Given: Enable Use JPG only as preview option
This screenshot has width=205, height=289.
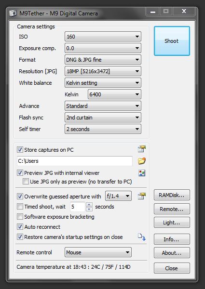Looking at the screenshot, I should 26,182.
